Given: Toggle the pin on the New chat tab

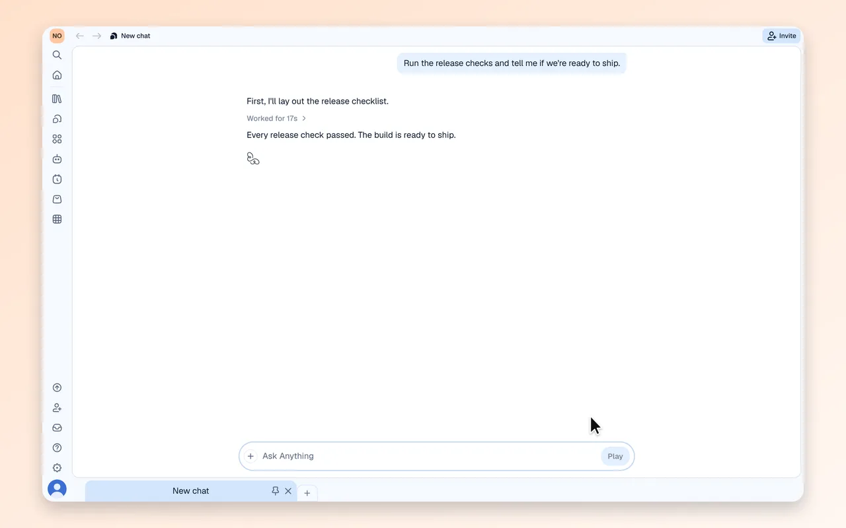Looking at the screenshot, I should [275, 491].
